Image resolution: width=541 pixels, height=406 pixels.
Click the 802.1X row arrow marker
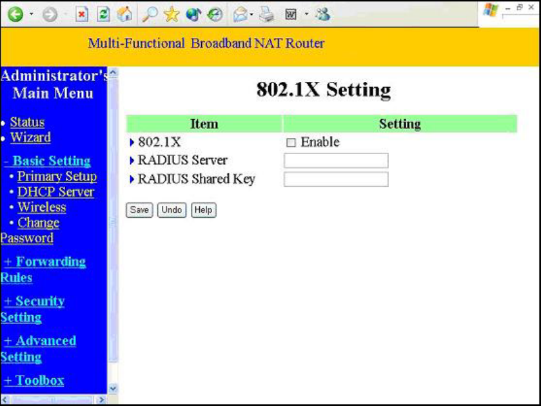[132, 142]
